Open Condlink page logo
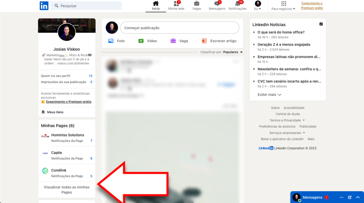Screen dimensions: 364x203 coord(45,171)
